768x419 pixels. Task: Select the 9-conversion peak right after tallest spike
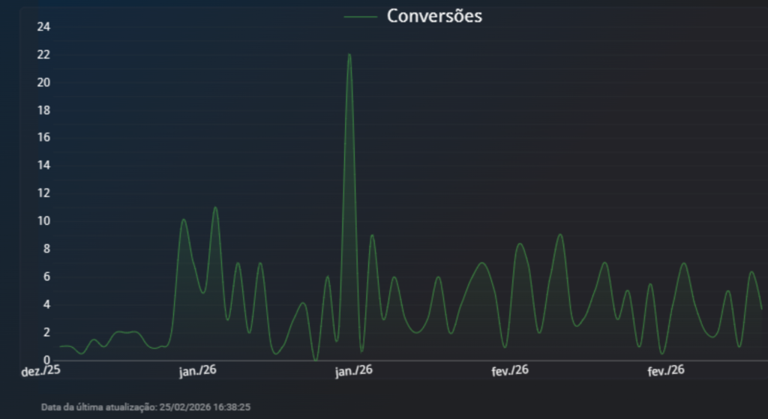pyautogui.click(x=371, y=235)
